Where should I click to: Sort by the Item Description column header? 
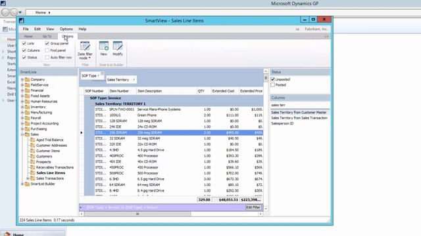166,91
